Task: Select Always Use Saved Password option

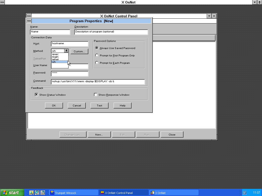Action: click(x=97, y=48)
